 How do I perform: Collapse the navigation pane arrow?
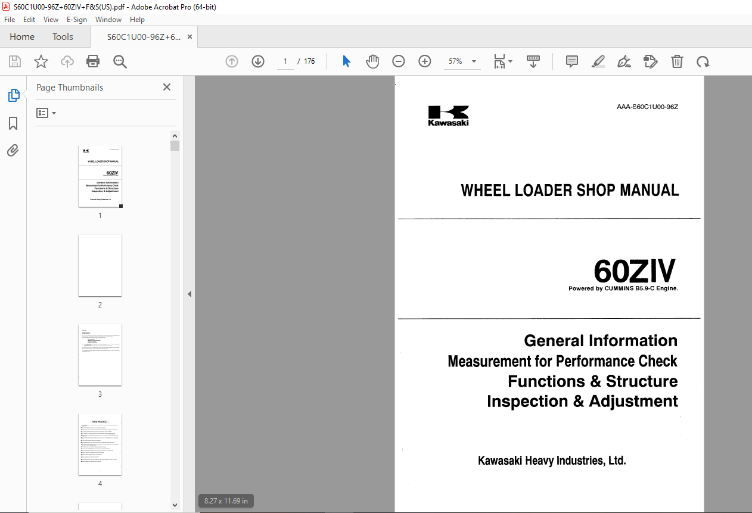point(189,294)
